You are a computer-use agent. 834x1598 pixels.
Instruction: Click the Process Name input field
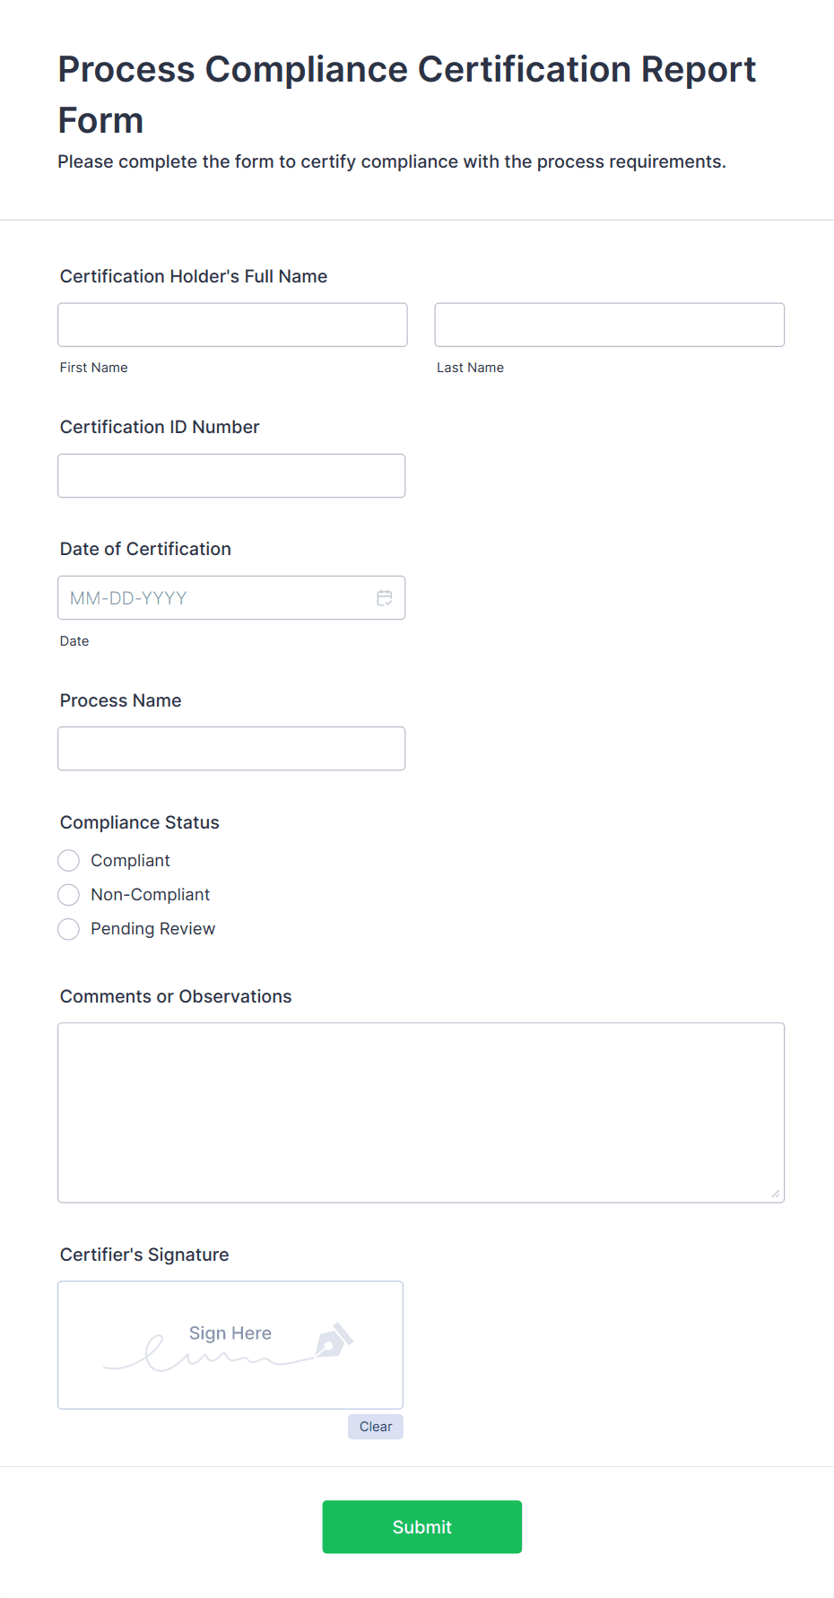point(231,748)
